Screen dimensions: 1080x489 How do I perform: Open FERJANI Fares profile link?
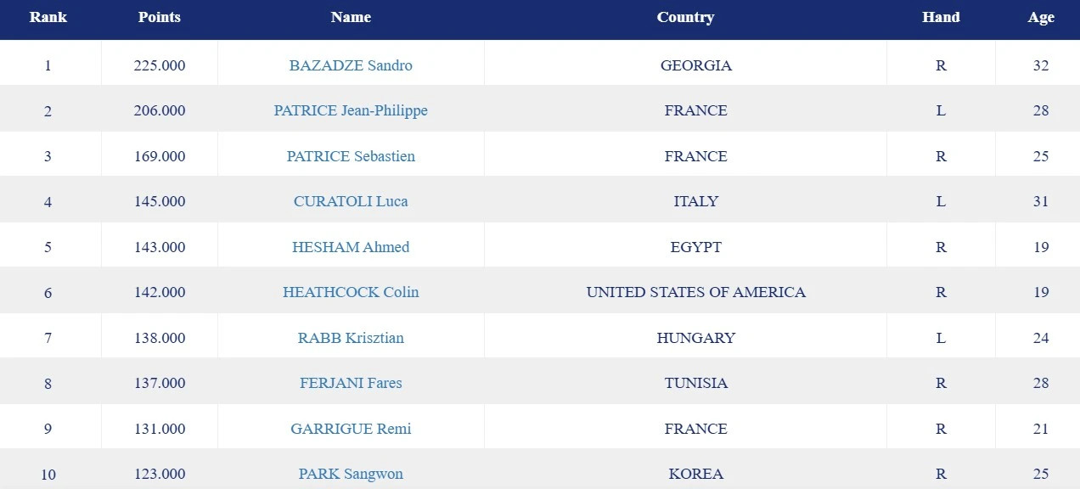[x=351, y=383]
